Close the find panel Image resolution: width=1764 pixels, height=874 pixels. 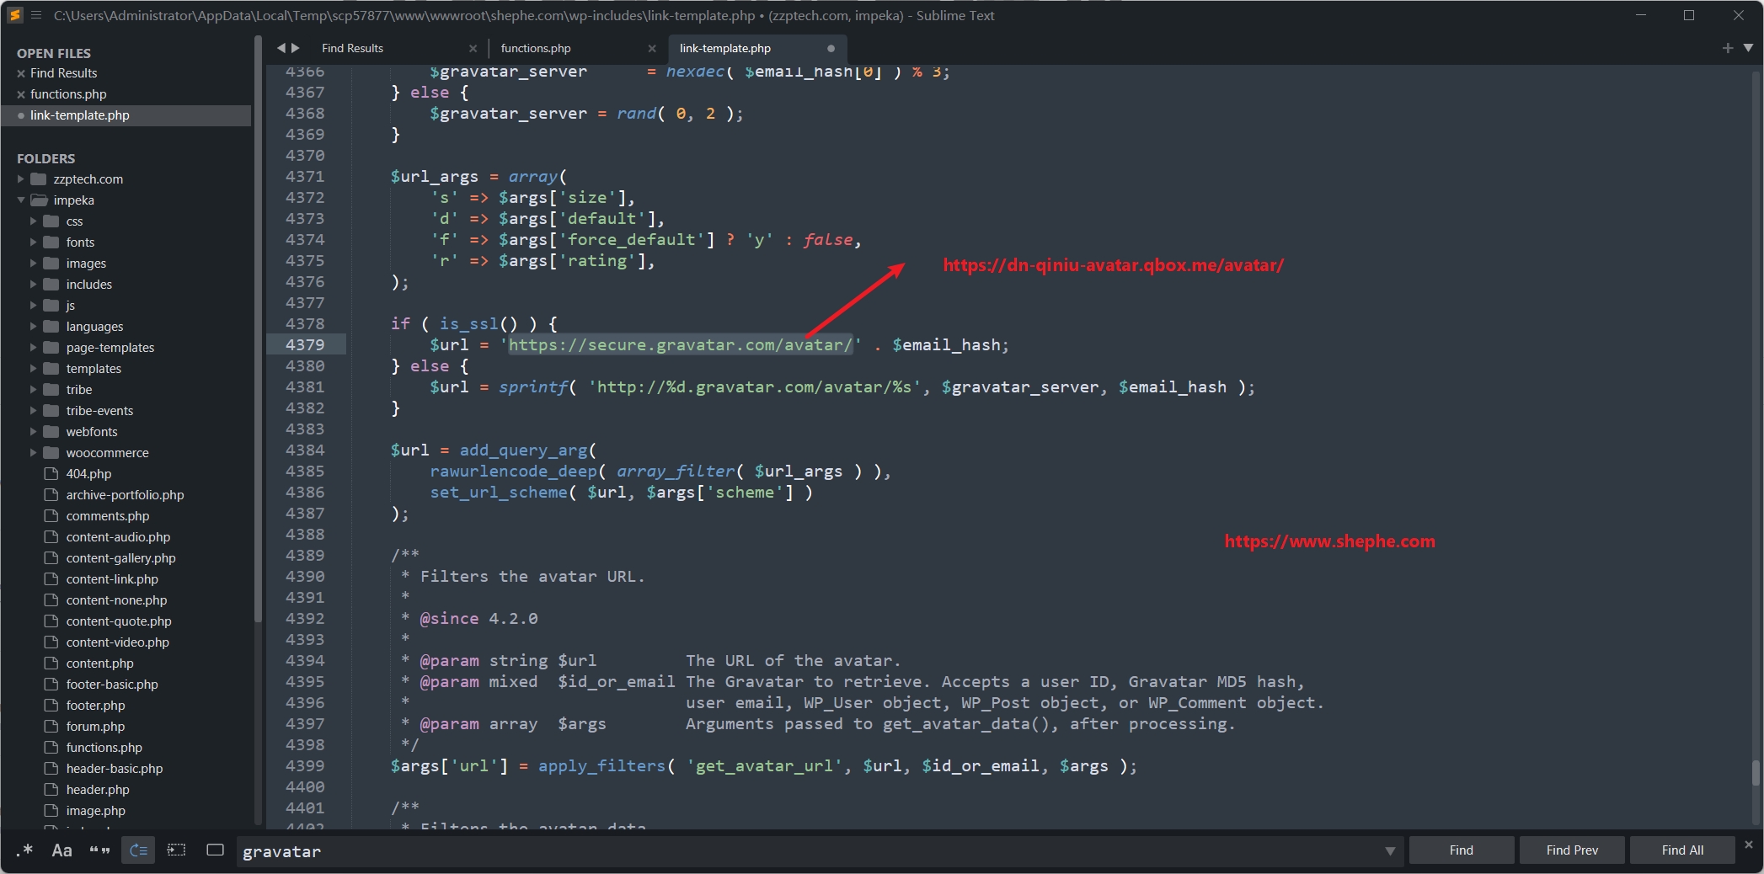[1748, 845]
